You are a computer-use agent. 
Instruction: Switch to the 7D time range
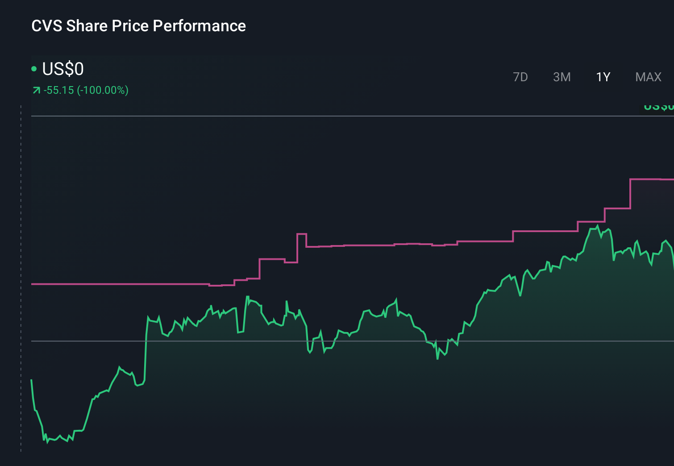tap(520, 77)
